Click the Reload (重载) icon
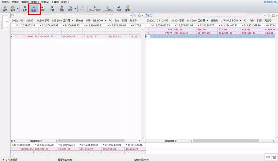Screen dimensions: 278x161 click(x=127, y=8)
